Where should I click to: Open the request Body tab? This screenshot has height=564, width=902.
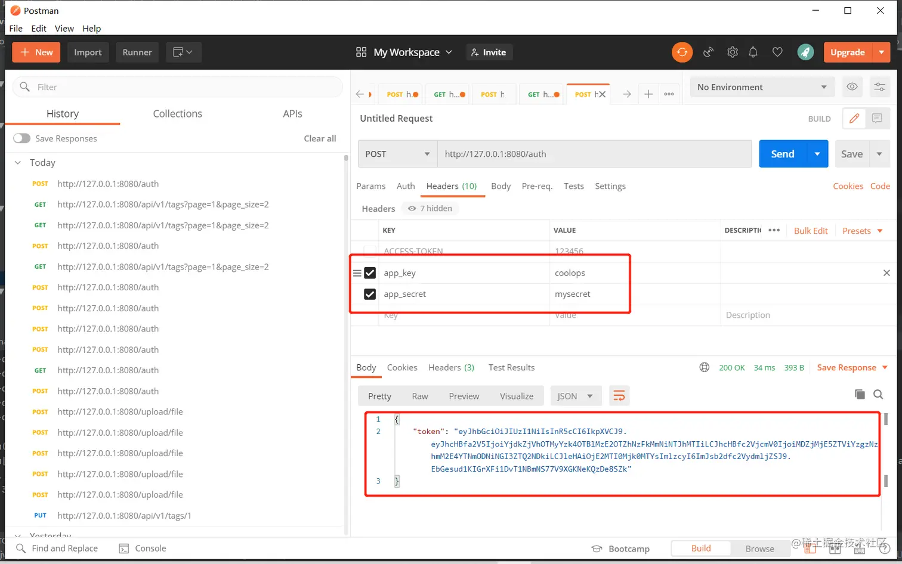pos(501,186)
